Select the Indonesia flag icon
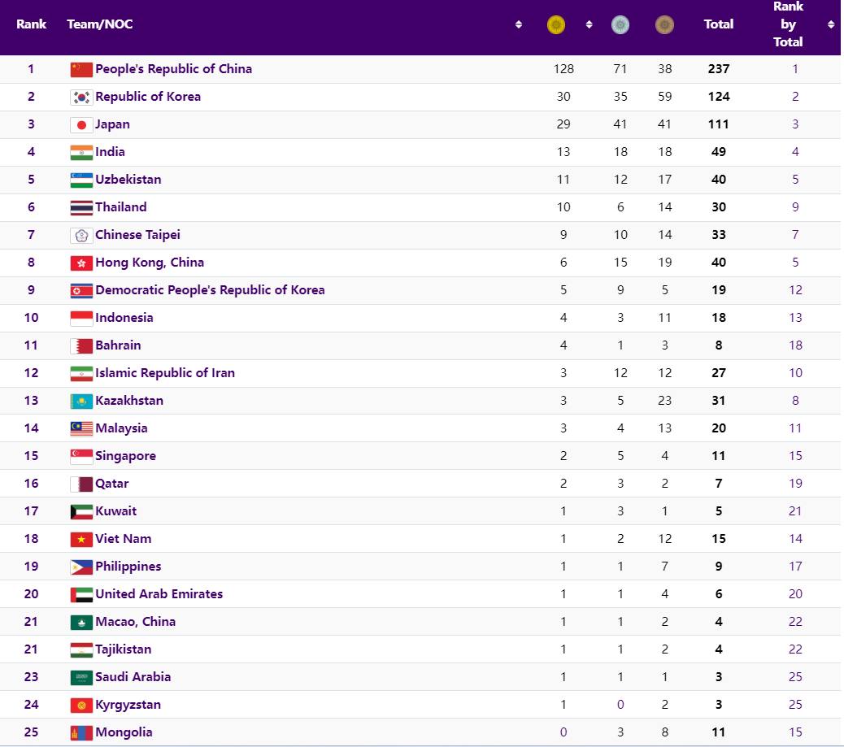Screen dimensions: 844x747 tap(81, 318)
